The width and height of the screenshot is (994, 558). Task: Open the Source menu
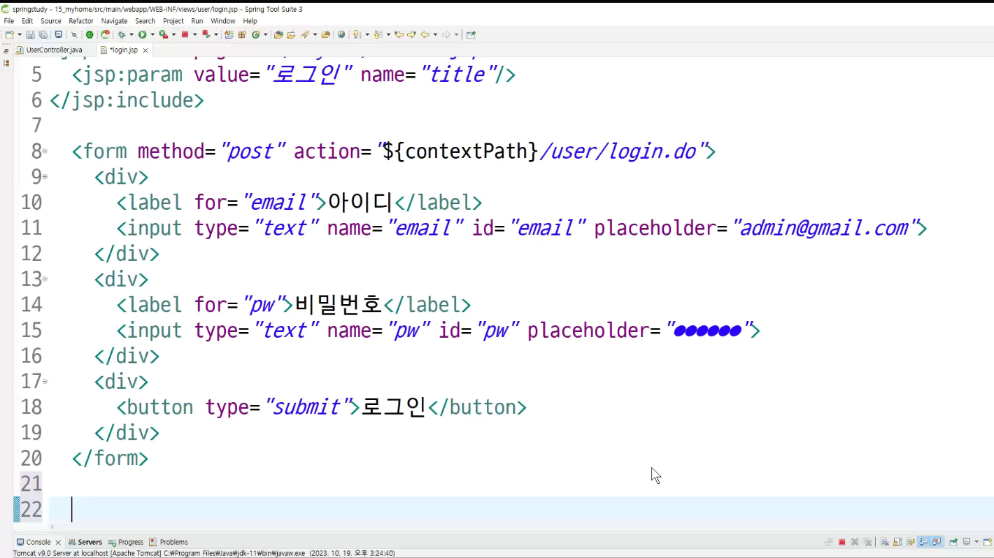(51, 21)
